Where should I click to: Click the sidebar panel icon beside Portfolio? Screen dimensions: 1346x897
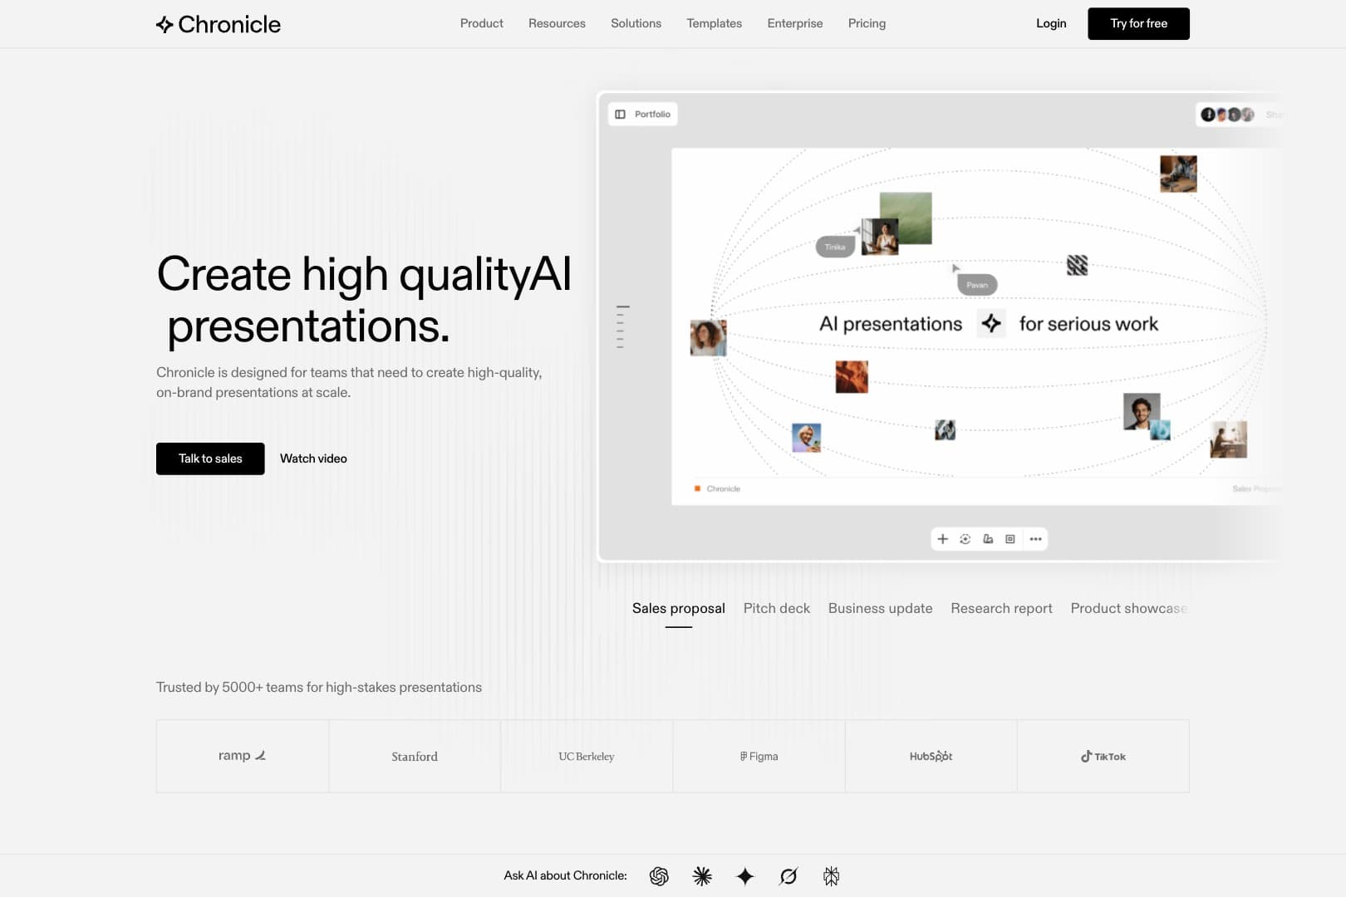tap(620, 114)
